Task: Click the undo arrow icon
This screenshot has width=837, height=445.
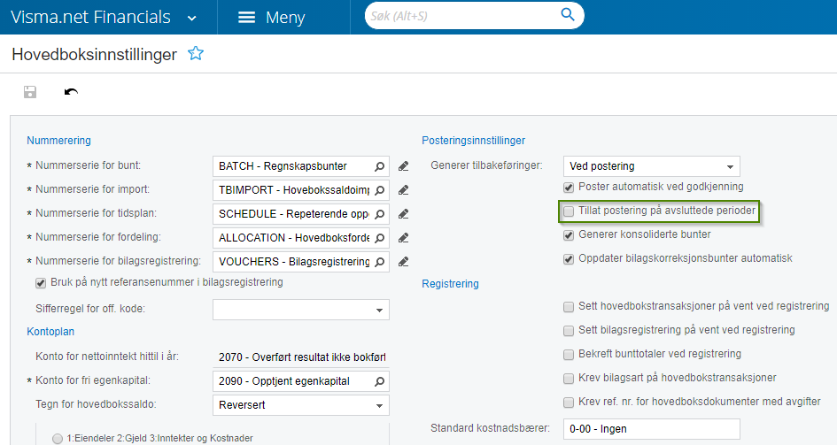Action: tap(72, 91)
